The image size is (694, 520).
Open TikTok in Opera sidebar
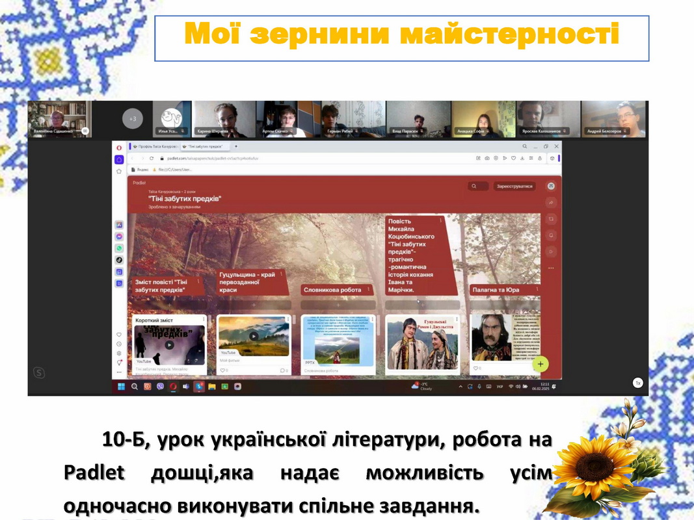tap(119, 260)
